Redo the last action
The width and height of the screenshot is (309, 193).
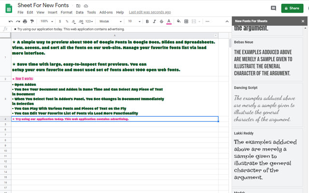point(18,21)
